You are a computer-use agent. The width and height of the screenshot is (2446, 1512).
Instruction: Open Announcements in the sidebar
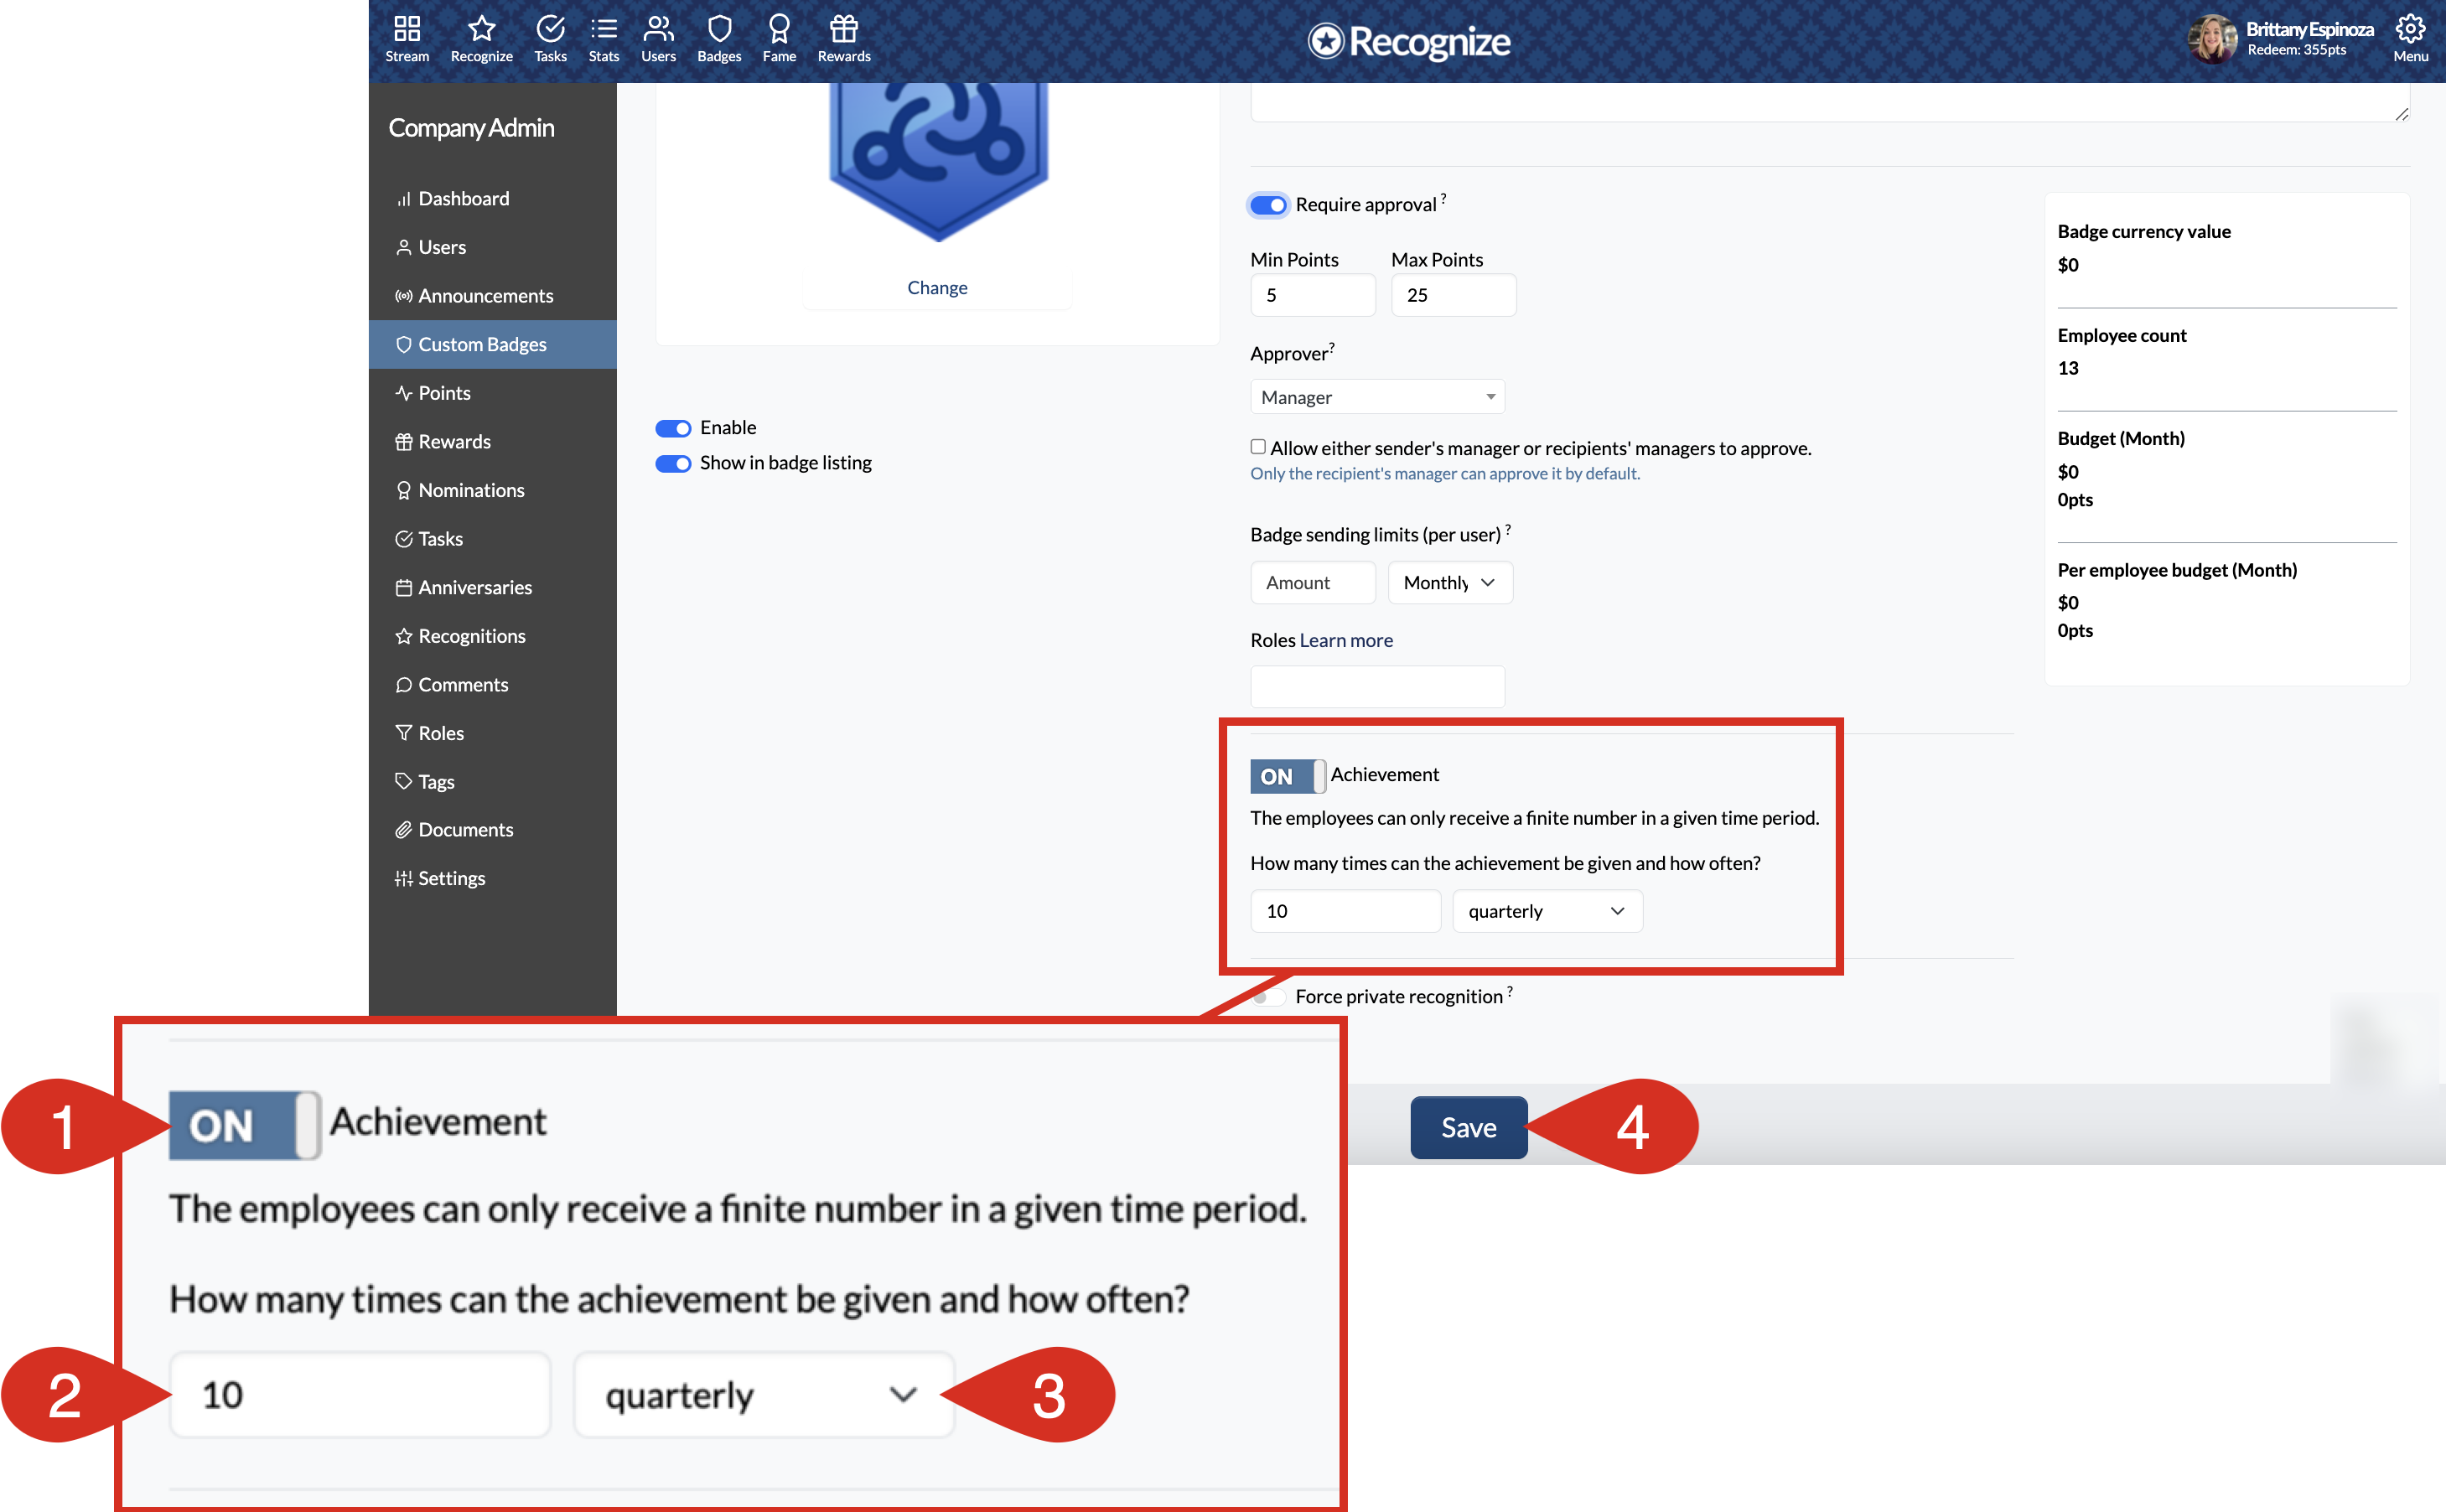[492, 296]
